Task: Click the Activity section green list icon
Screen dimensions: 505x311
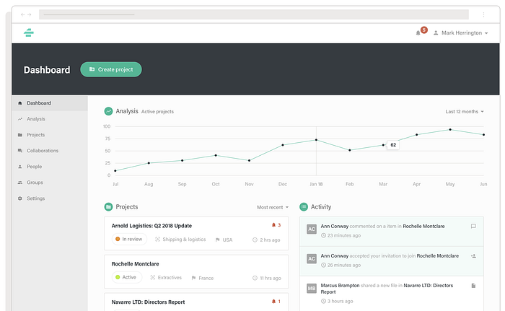Action: (x=304, y=207)
